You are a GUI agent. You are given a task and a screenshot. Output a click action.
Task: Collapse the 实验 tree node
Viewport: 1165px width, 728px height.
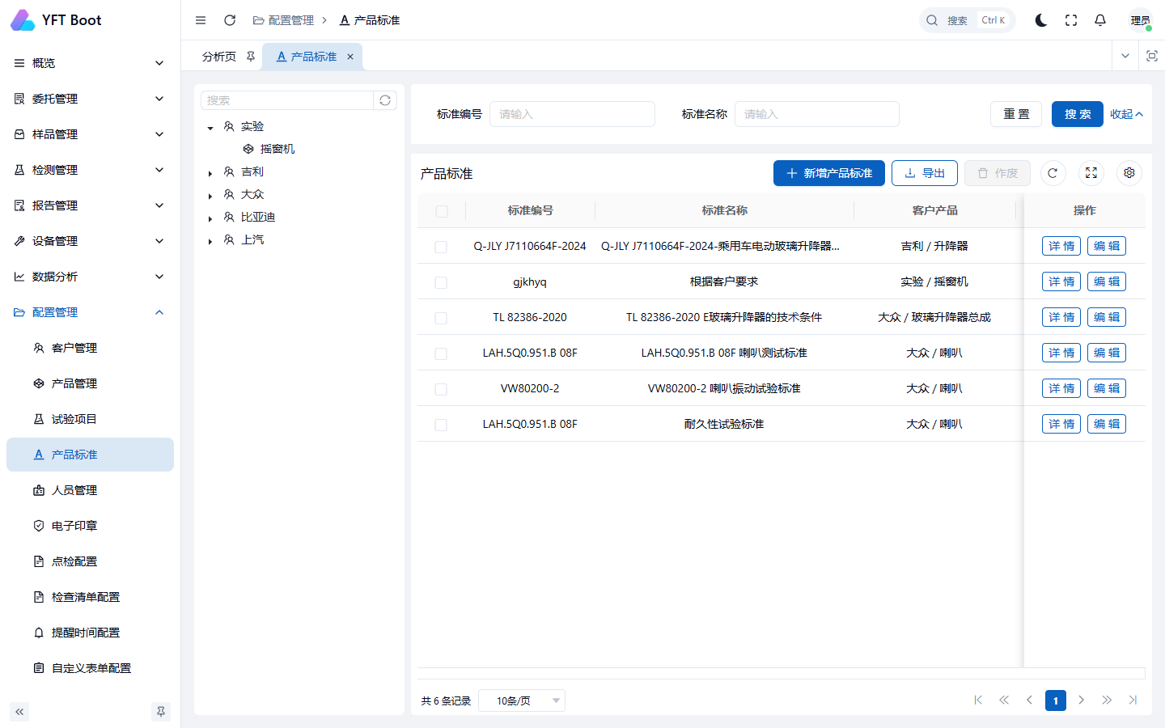point(210,128)
